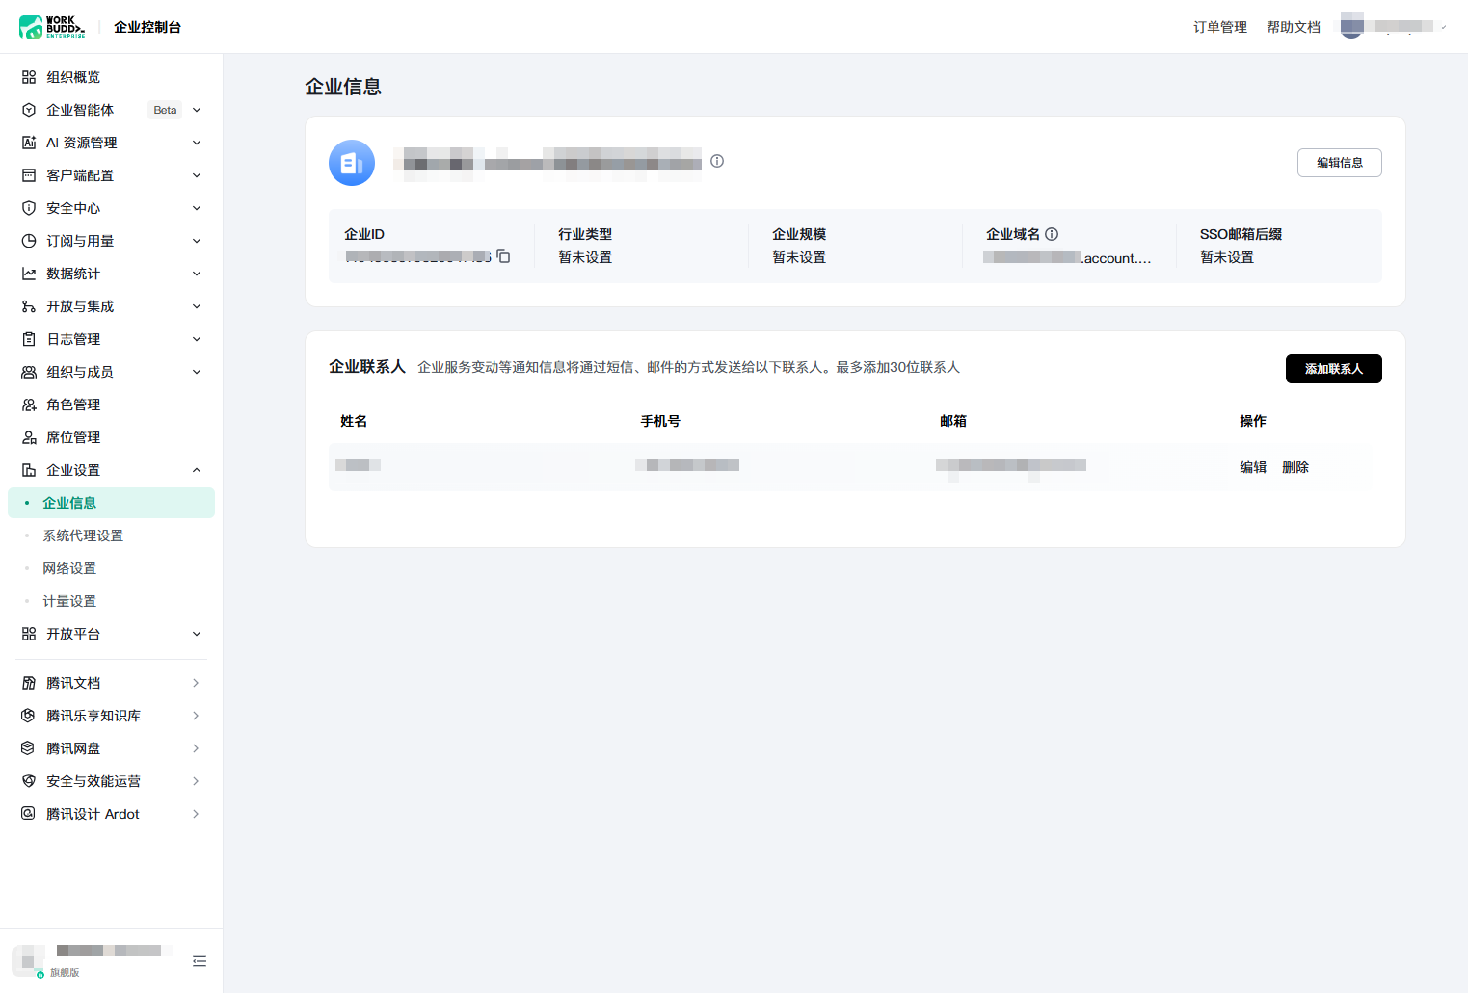The width and height of the screenshot is (1468, 993).
Task: Expand the 企业智能体 chevron
Action: click(x=197, y=110)
